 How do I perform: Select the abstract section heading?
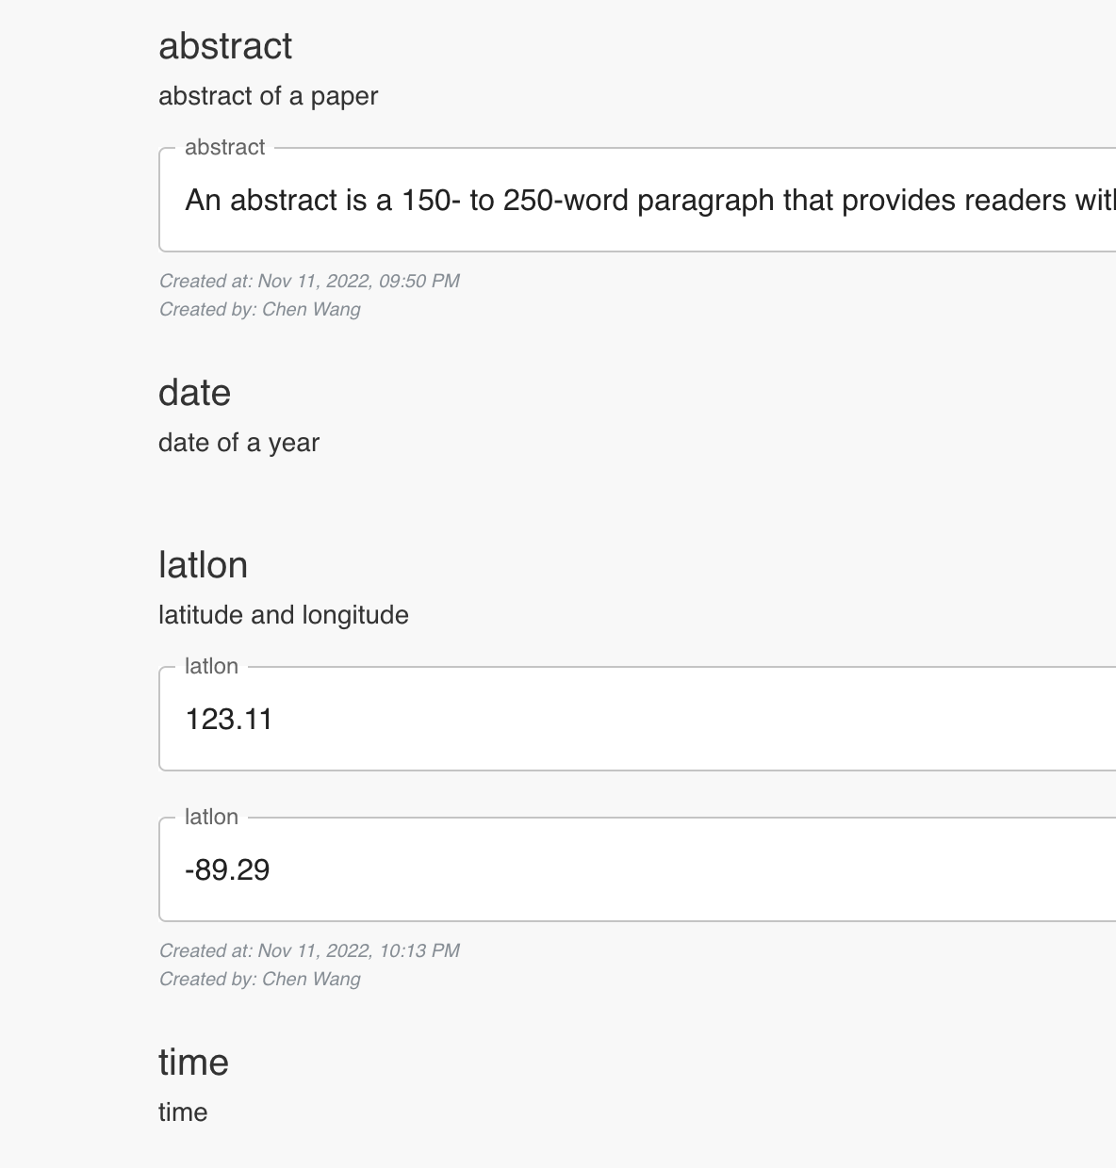tap(225, 46)
